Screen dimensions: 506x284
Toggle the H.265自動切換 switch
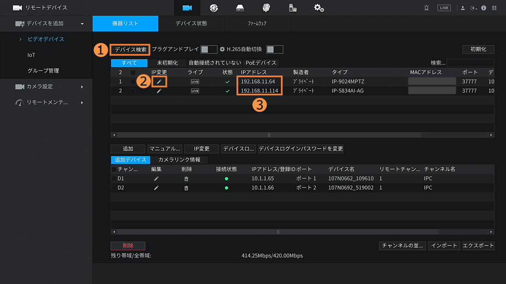coord(275,49)
